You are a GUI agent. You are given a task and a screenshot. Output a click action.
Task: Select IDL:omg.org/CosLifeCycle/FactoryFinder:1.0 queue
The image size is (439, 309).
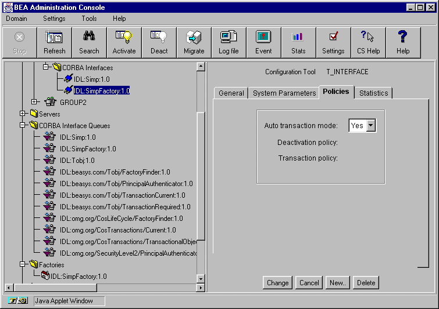121,219
